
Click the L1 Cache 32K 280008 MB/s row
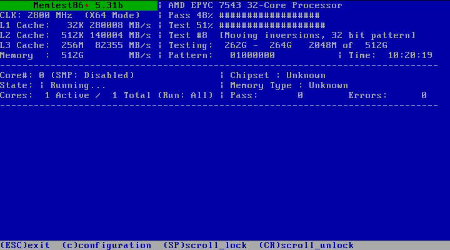(76, 25)
